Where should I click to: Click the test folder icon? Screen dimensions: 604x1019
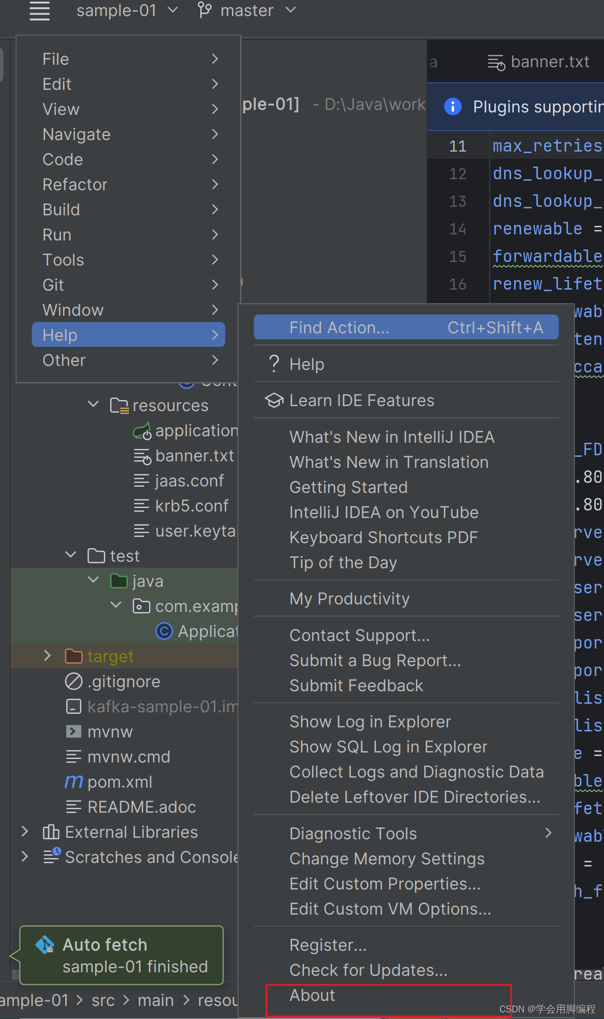point(96,556)
